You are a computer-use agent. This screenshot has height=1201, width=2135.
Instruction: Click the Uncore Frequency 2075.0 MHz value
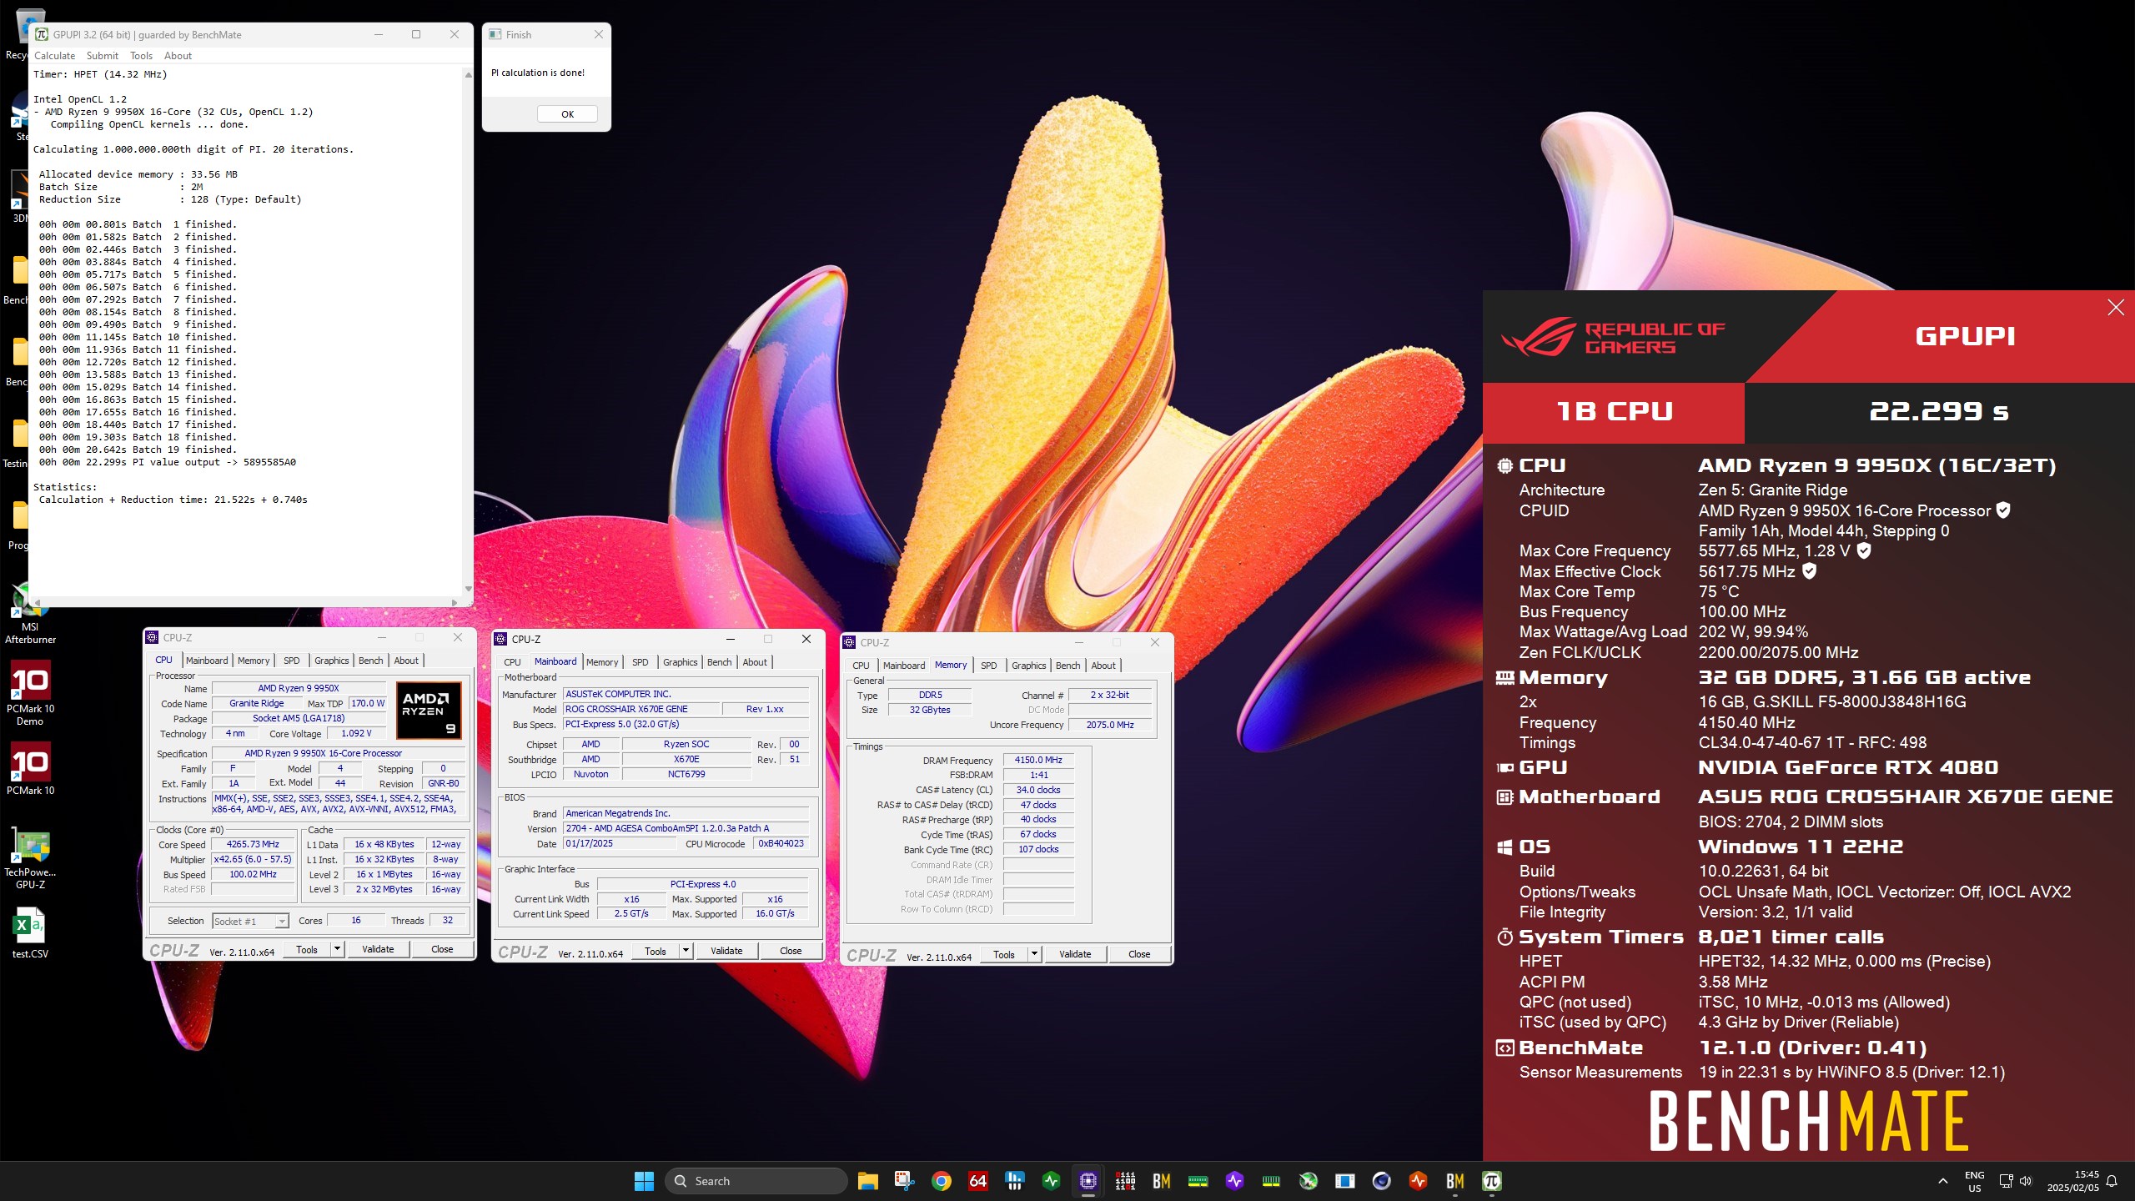pos(1110,725)
